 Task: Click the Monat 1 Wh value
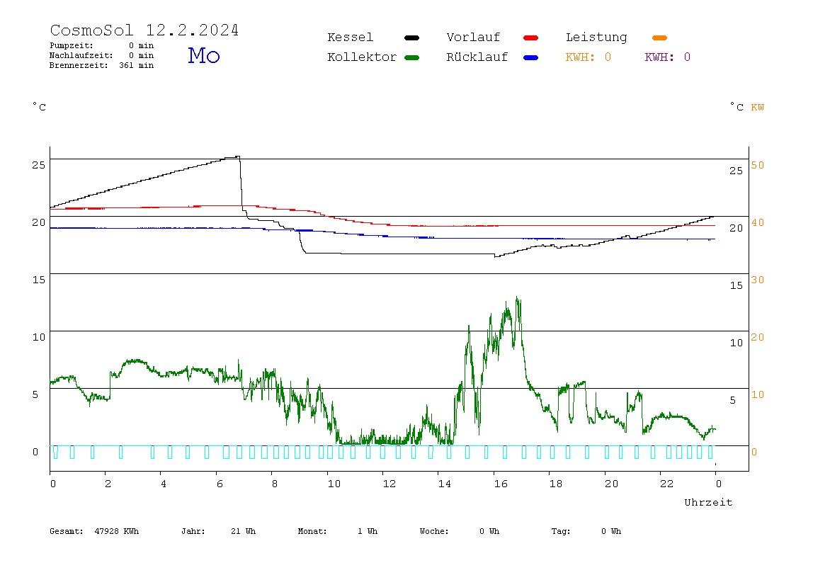367,531
